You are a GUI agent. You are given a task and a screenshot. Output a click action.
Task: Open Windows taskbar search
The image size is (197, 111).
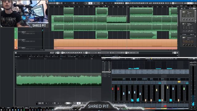pos(4,110)
